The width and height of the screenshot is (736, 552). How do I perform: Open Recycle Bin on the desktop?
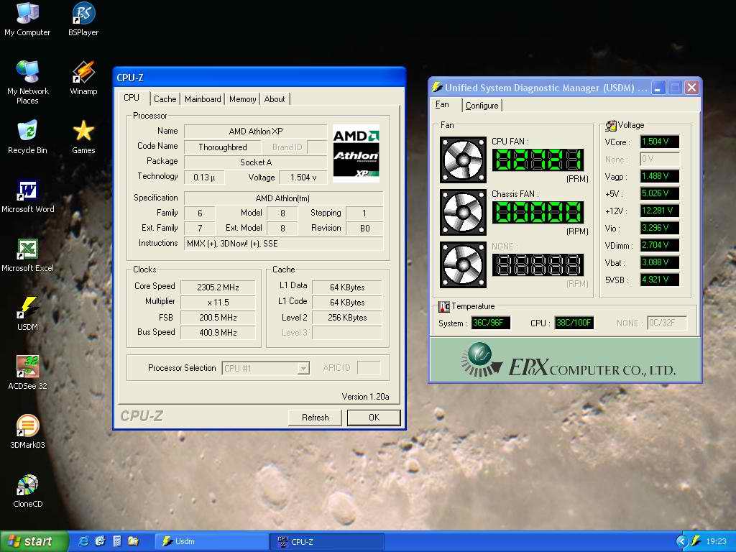(27, 132)
